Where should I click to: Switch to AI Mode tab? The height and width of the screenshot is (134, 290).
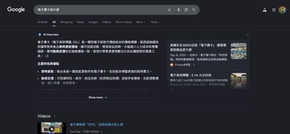(43, 22)
